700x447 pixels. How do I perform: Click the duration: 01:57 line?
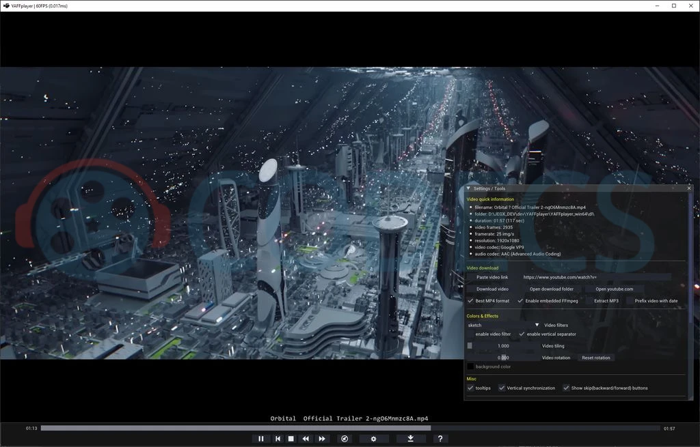(499, 220)
